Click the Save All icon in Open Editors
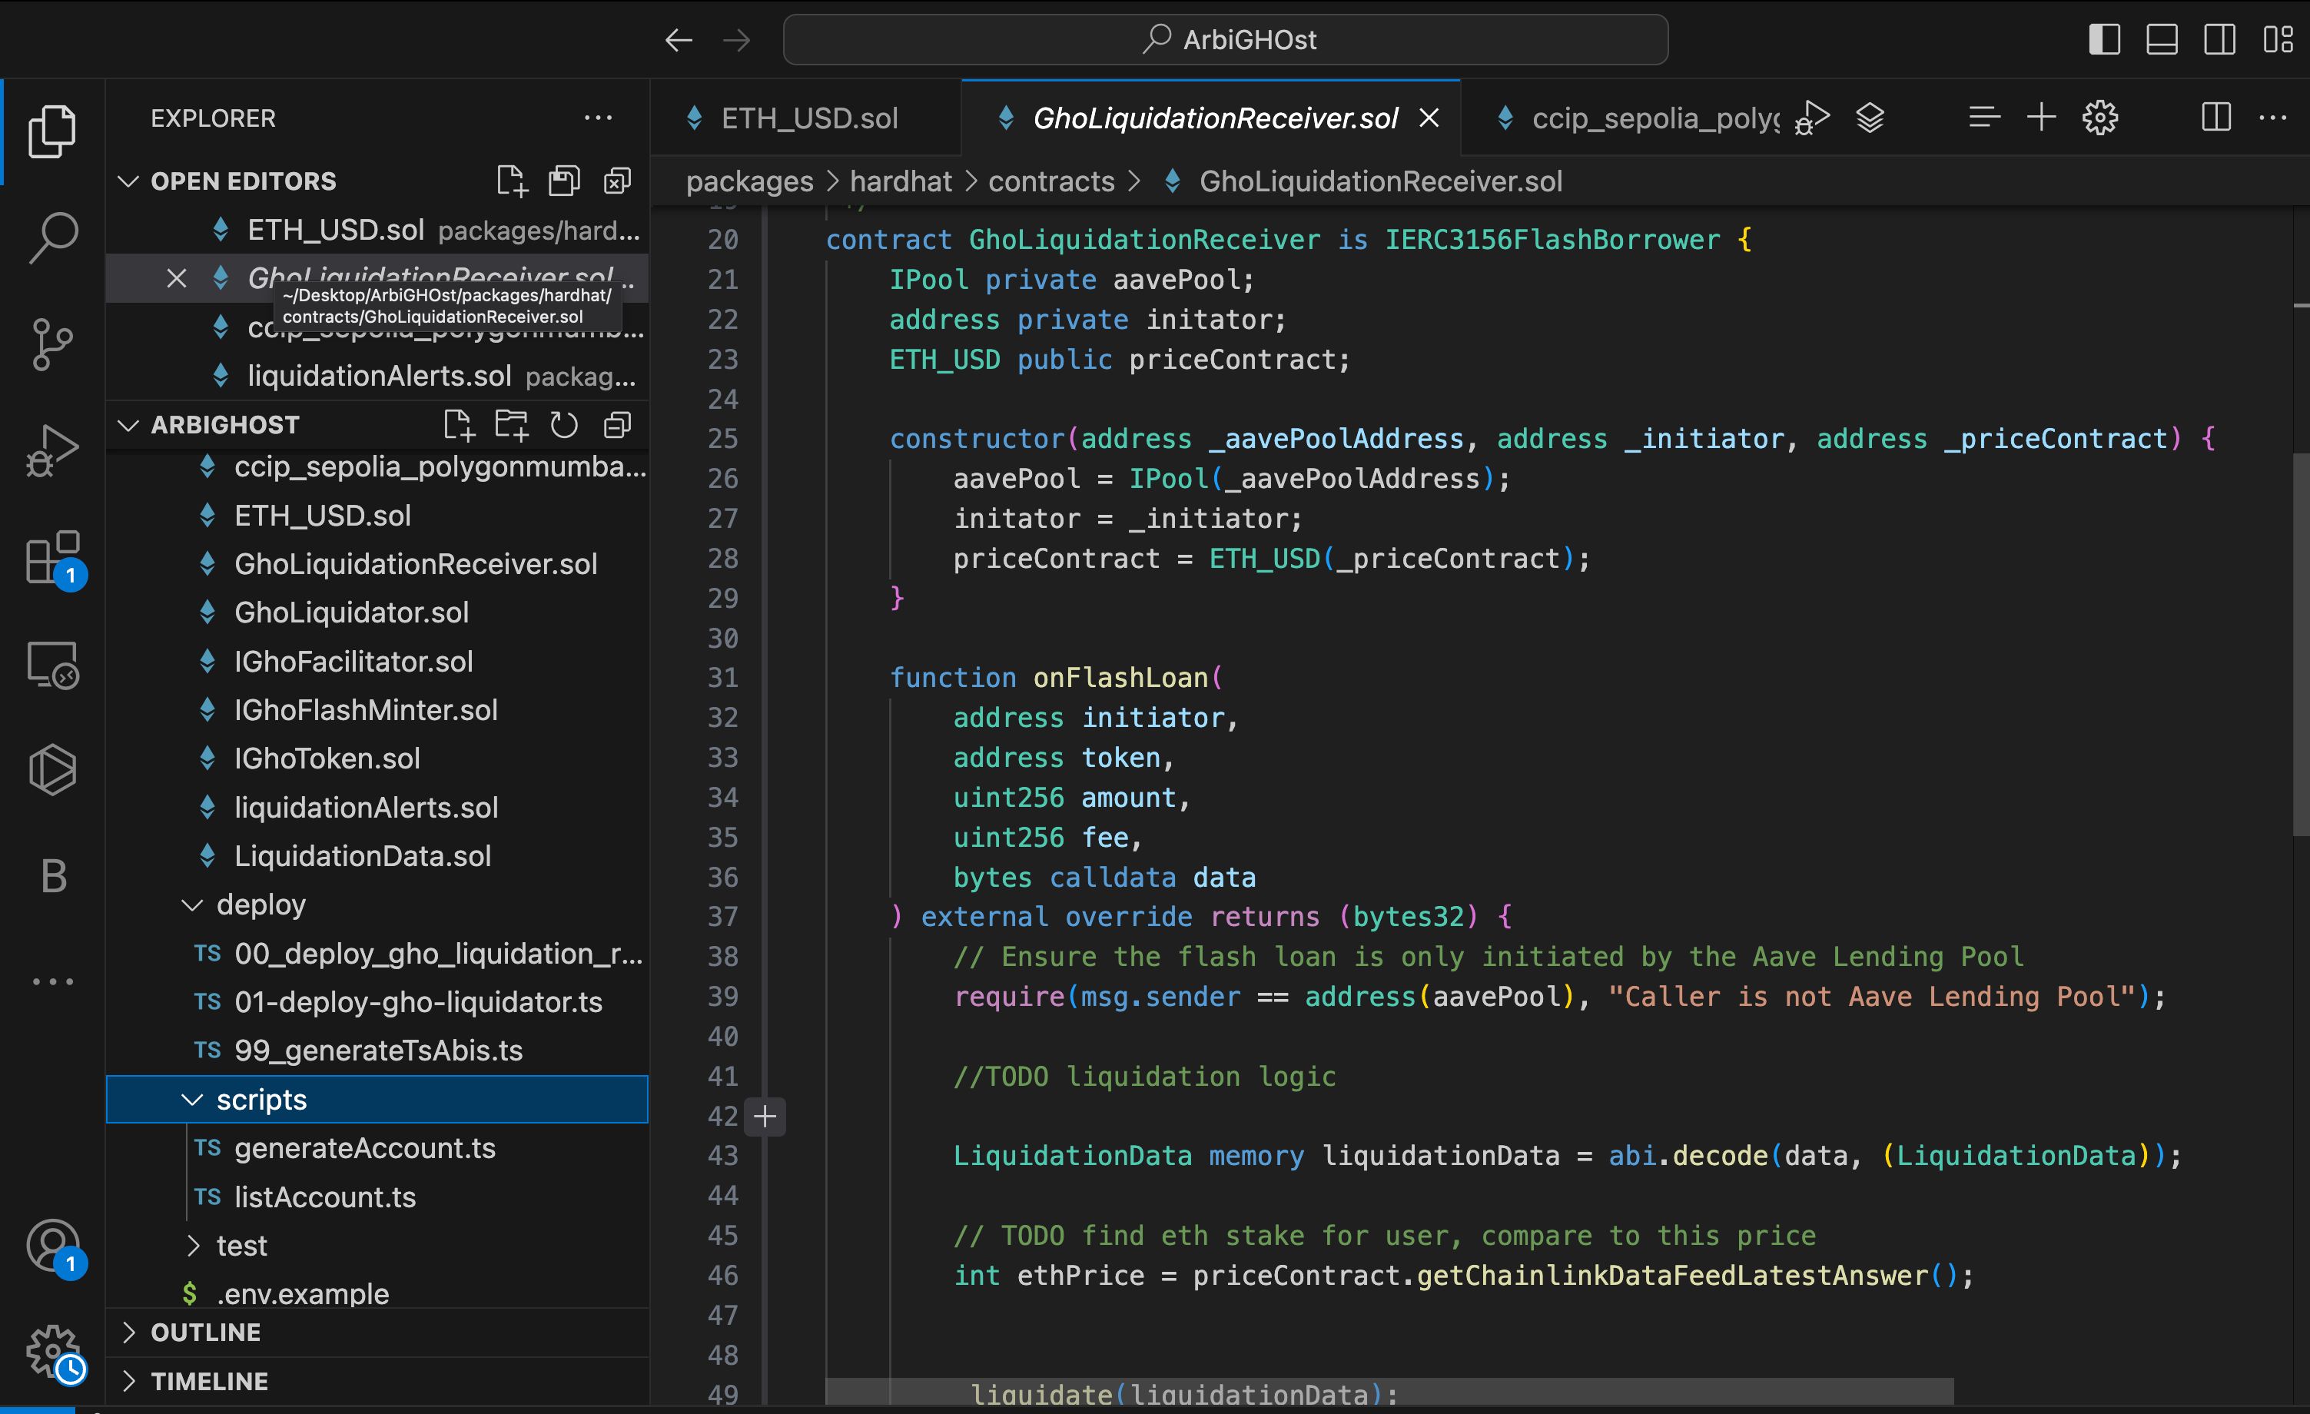This screenshot has height=1414, width=2310. (x=564, y=180)
